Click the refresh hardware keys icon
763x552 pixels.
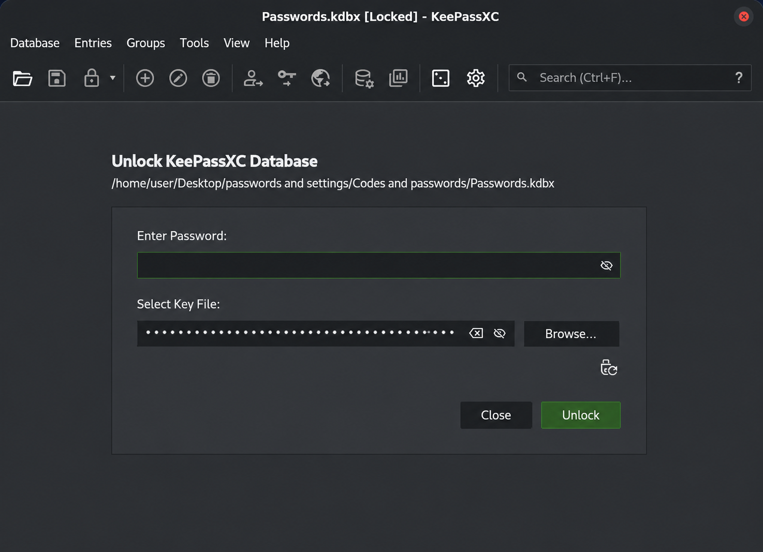609,367
